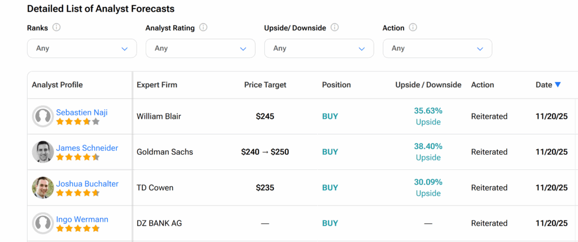Click the Upside / Downside column header
The image size is (578, 242).
pos(428,85)
